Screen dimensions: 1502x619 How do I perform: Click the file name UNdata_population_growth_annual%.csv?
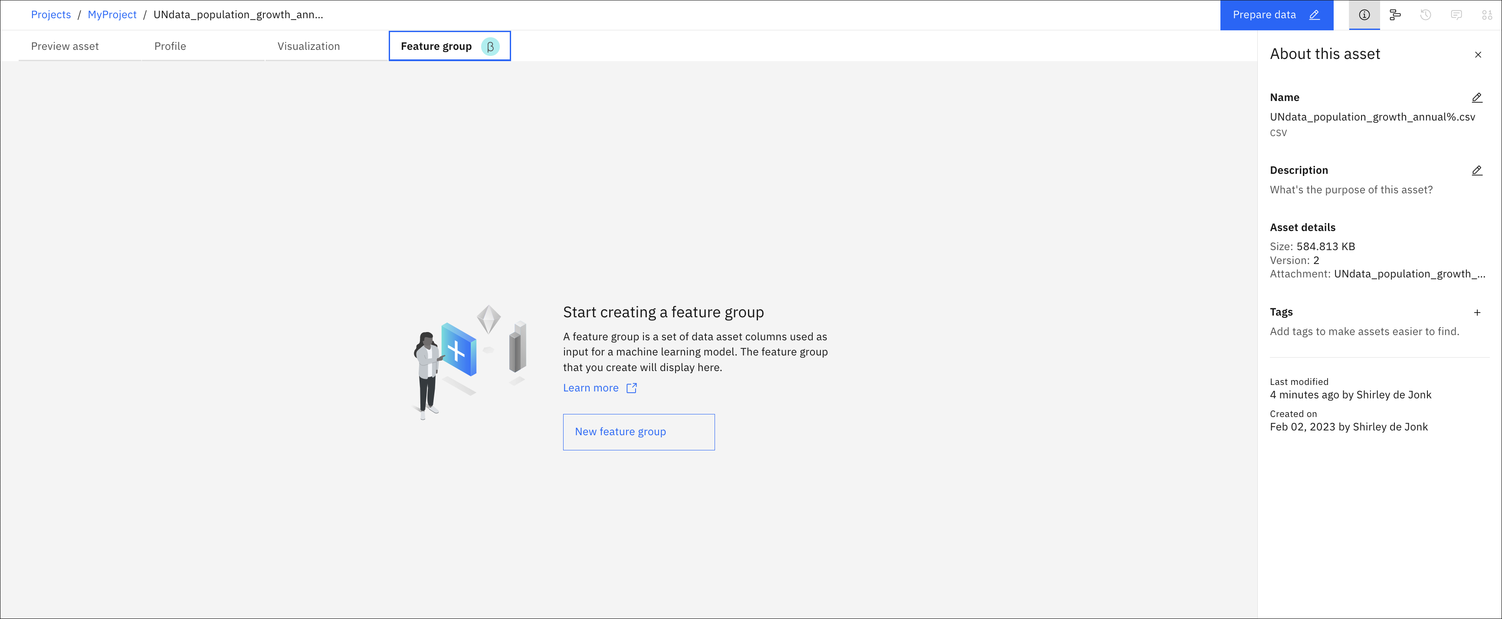click(1372, 117)
